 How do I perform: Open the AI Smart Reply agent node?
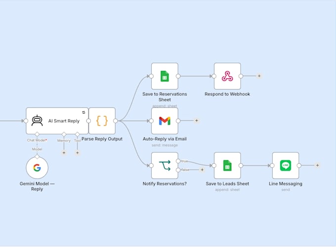pos(57,121)
